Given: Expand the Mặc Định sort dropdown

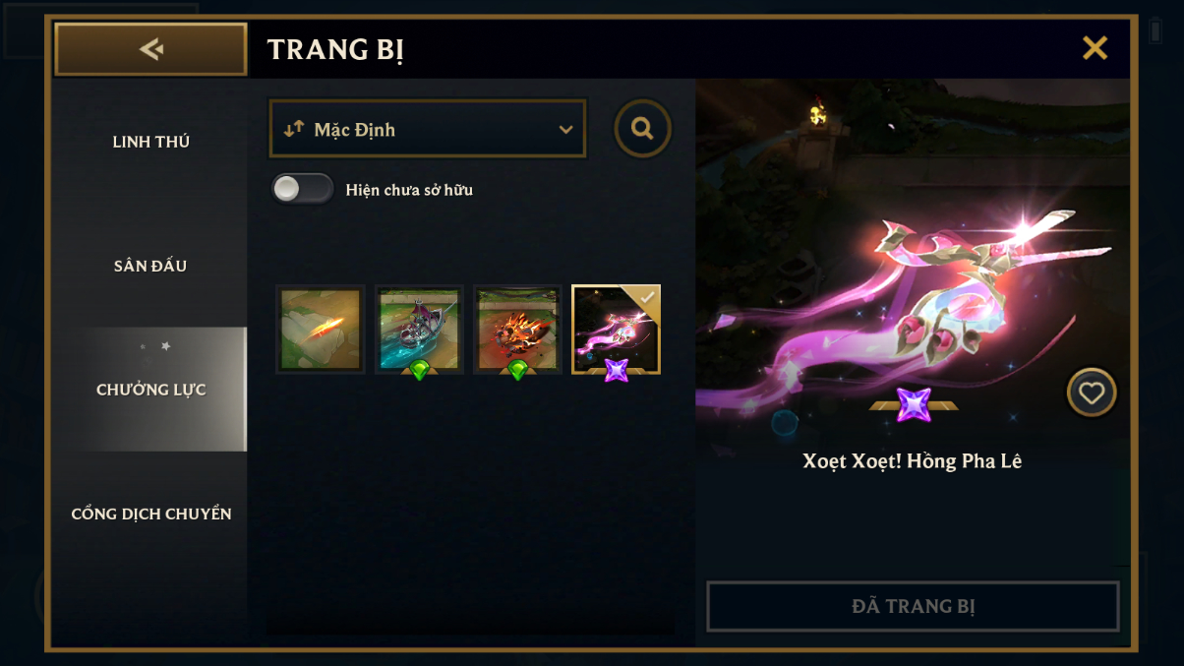Looking at the screenshot, I should tap(428, 129).
